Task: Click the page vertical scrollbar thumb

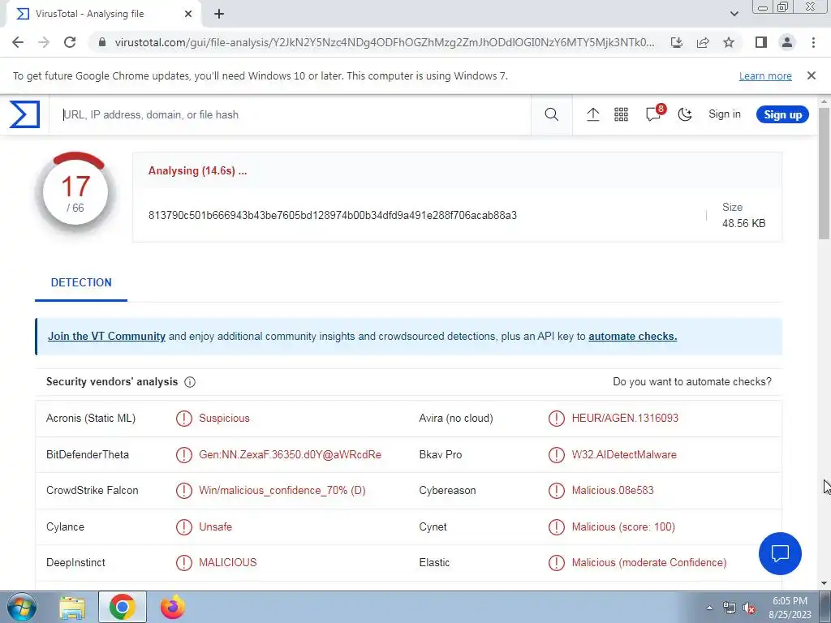Action: point(825,172)
